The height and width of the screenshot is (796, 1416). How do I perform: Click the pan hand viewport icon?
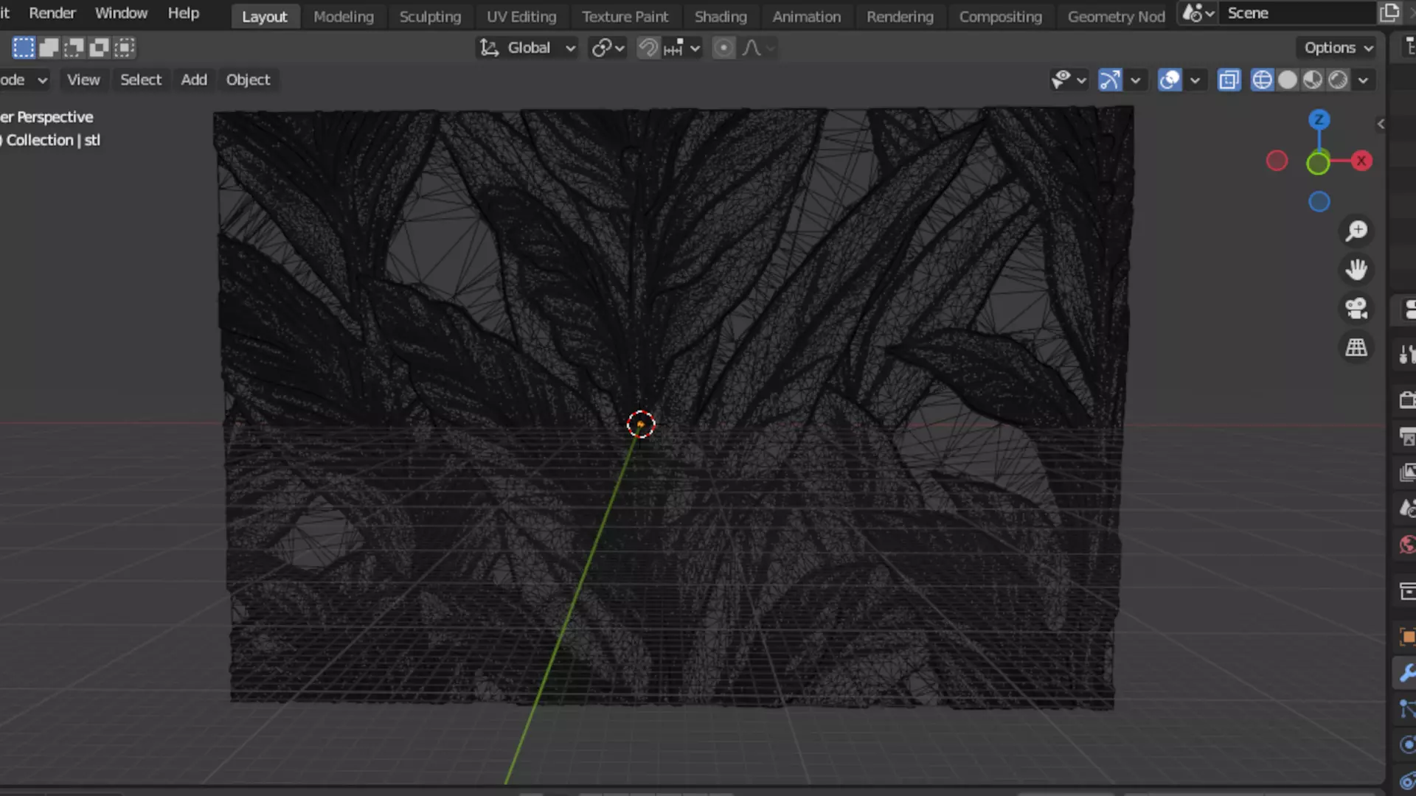point(1356,270)
